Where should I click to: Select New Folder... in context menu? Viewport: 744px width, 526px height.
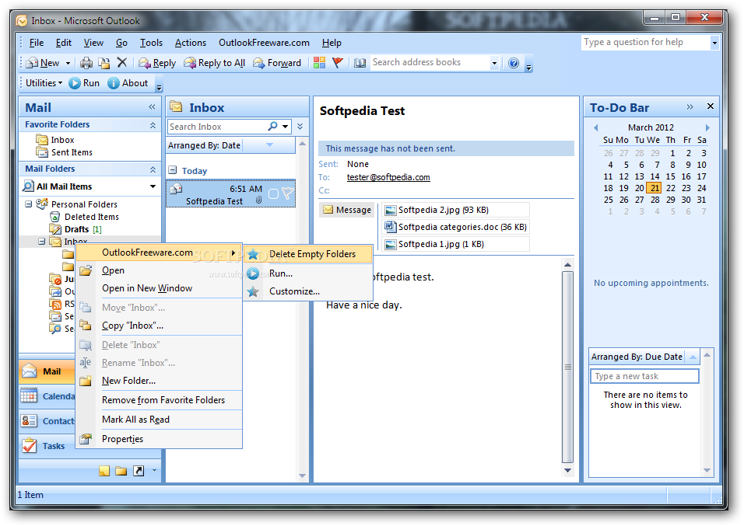(160, 381)
